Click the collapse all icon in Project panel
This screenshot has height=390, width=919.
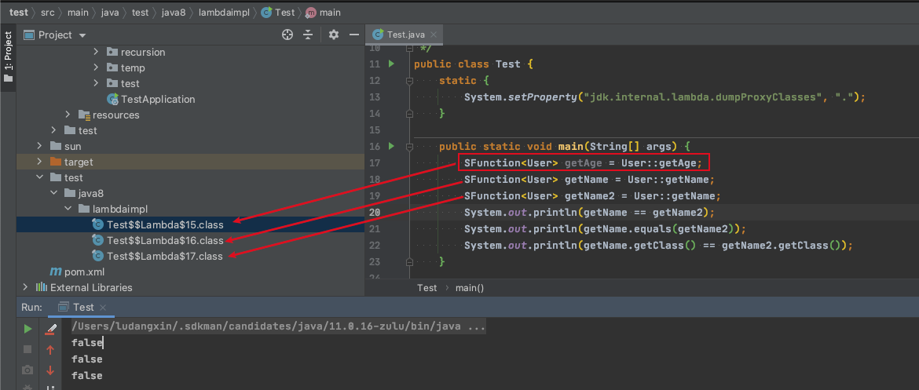coord(308,35)
